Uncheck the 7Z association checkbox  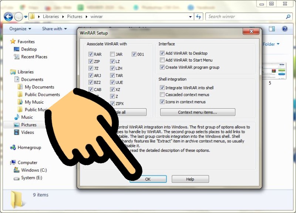coord(91,68)
